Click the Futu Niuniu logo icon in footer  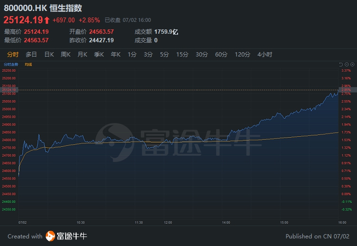point(50,236)
